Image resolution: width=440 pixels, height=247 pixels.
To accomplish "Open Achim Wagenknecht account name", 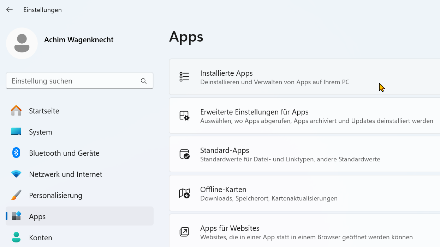I will click(79, 40).
